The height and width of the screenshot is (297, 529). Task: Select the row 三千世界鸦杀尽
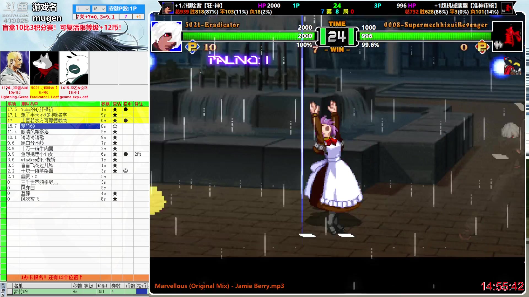[x=74, y=182]
